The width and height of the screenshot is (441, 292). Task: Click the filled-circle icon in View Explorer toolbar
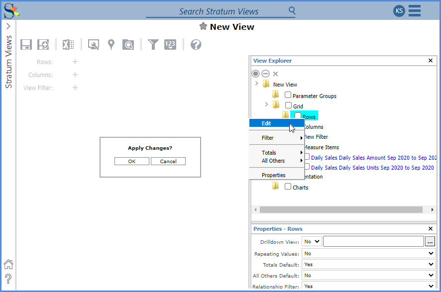255,74
